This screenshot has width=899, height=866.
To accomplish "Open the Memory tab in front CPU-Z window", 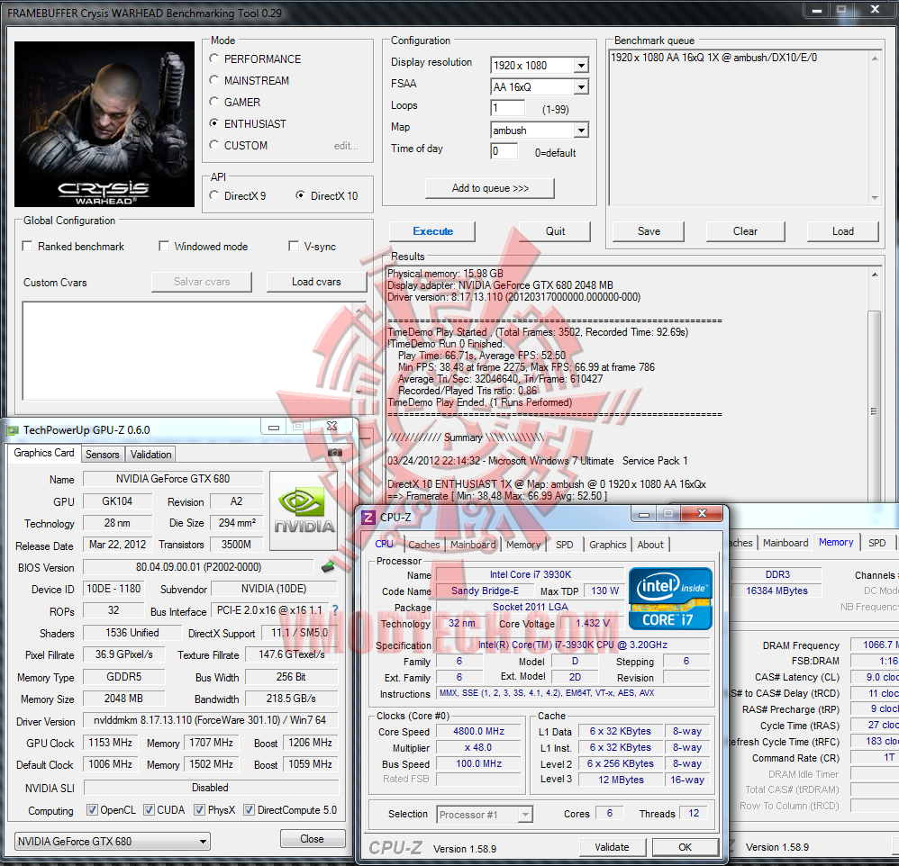I will pyautogui.click(x=523, y=545).
